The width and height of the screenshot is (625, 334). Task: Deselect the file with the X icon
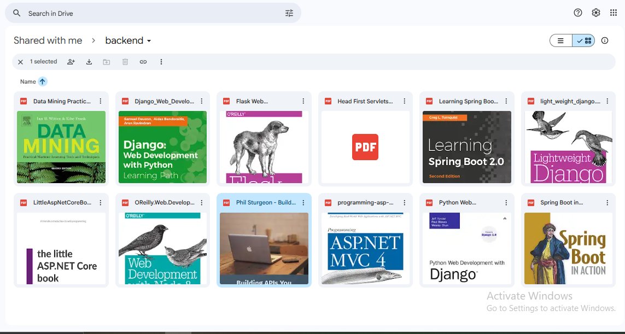[x=20, y=62]
